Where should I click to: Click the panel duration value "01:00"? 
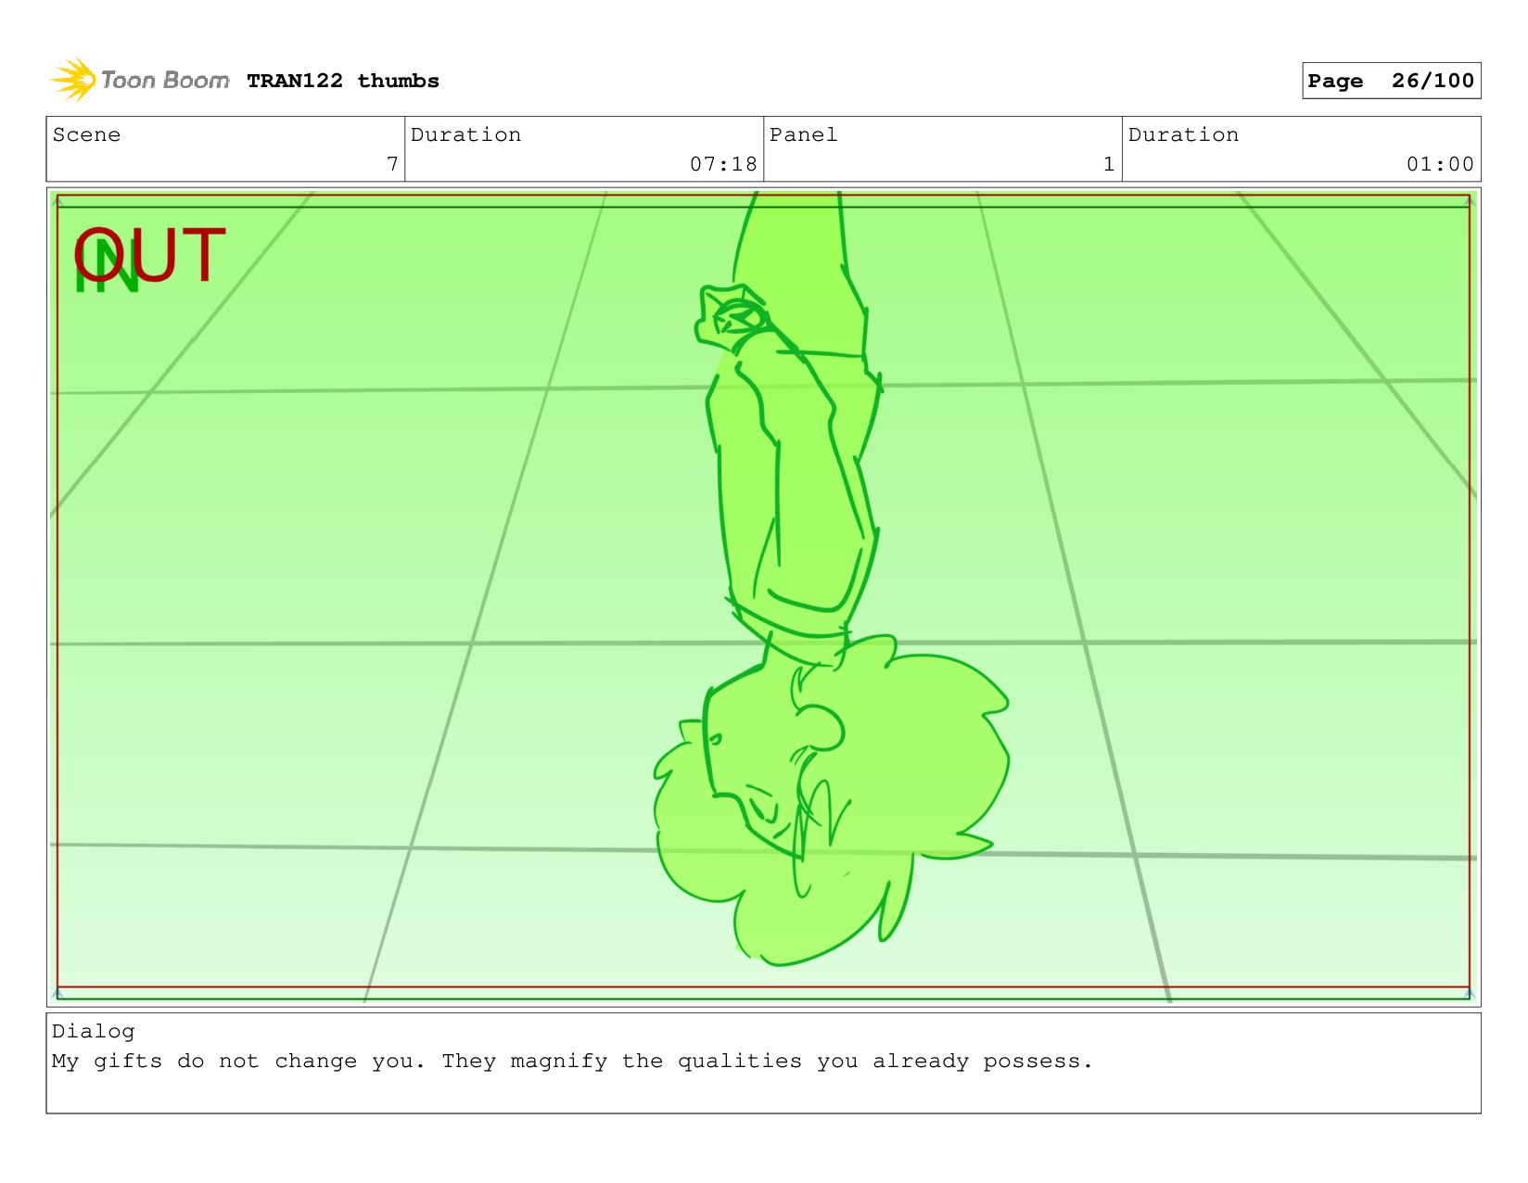[1440, 164]
